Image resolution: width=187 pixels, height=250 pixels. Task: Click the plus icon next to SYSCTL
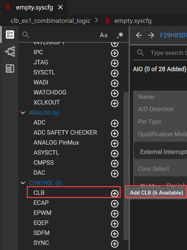click(114, 73)
